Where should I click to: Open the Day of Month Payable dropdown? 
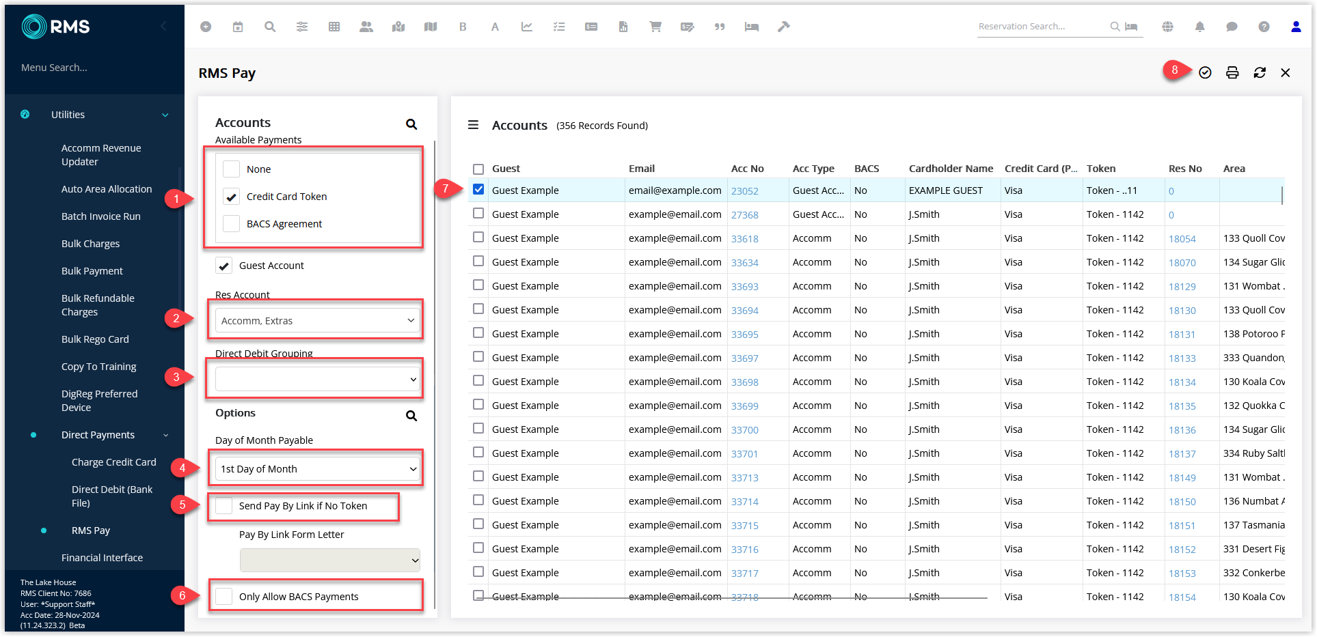318,469
